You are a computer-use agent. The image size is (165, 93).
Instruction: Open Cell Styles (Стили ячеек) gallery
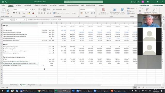pos(122,11)
